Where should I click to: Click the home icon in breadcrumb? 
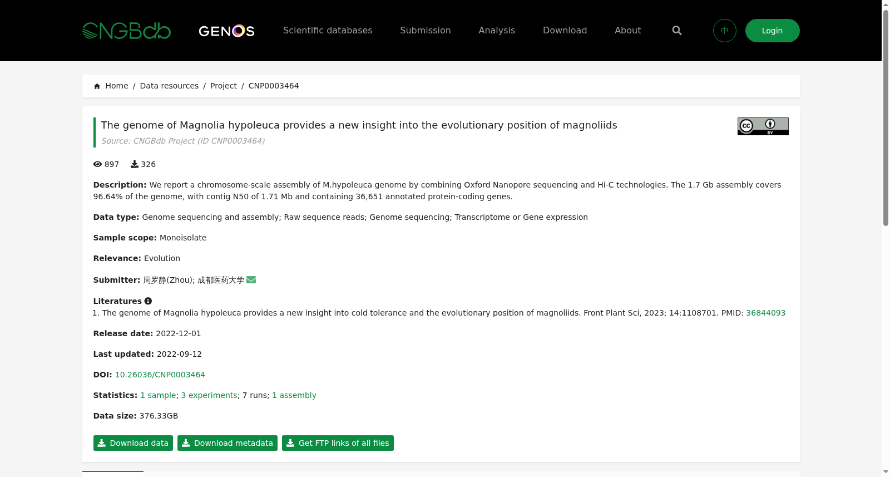(x=97, y=86)
